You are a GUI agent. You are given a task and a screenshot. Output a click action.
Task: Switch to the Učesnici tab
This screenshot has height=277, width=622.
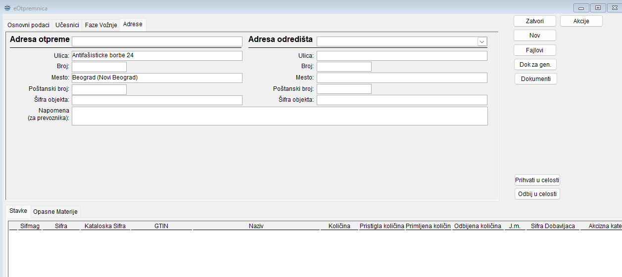(x=67, y=25)
